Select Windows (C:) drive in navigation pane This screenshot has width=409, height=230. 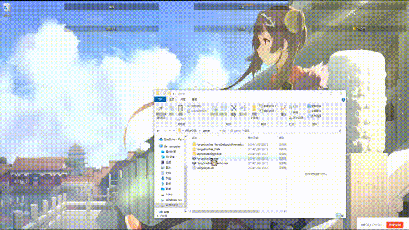pyautogui.click(x=171, y=200)
